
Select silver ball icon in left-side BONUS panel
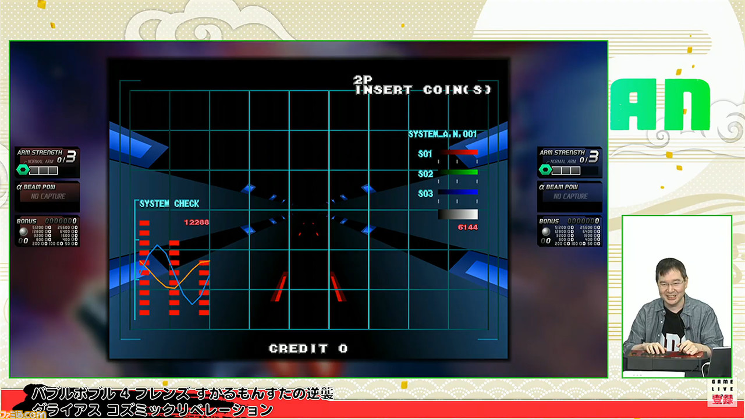[x=24, y=231]
